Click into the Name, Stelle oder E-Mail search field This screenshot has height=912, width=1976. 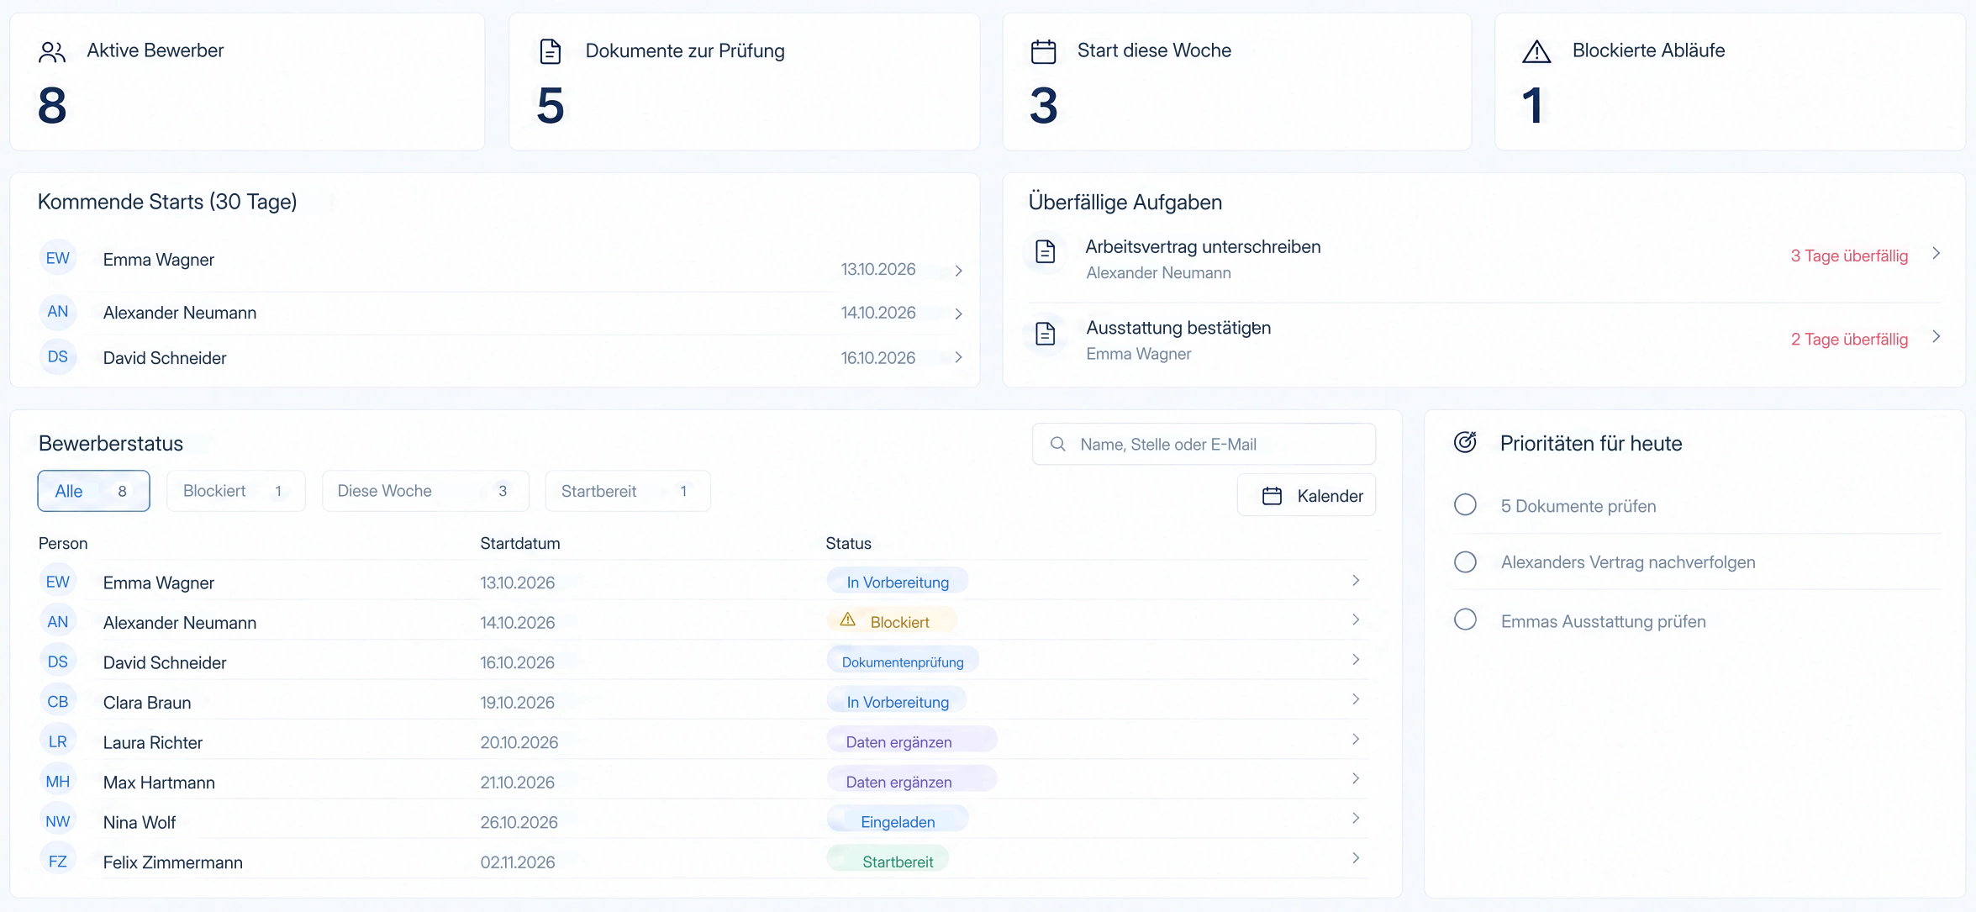1204,444
